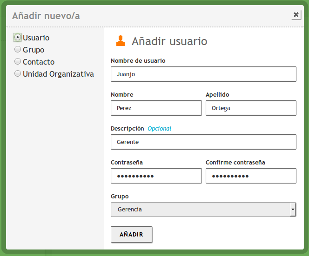309x256 pixels.
Task: Focus the Confirme contraseña password field
Action: (x=251, y=176)
